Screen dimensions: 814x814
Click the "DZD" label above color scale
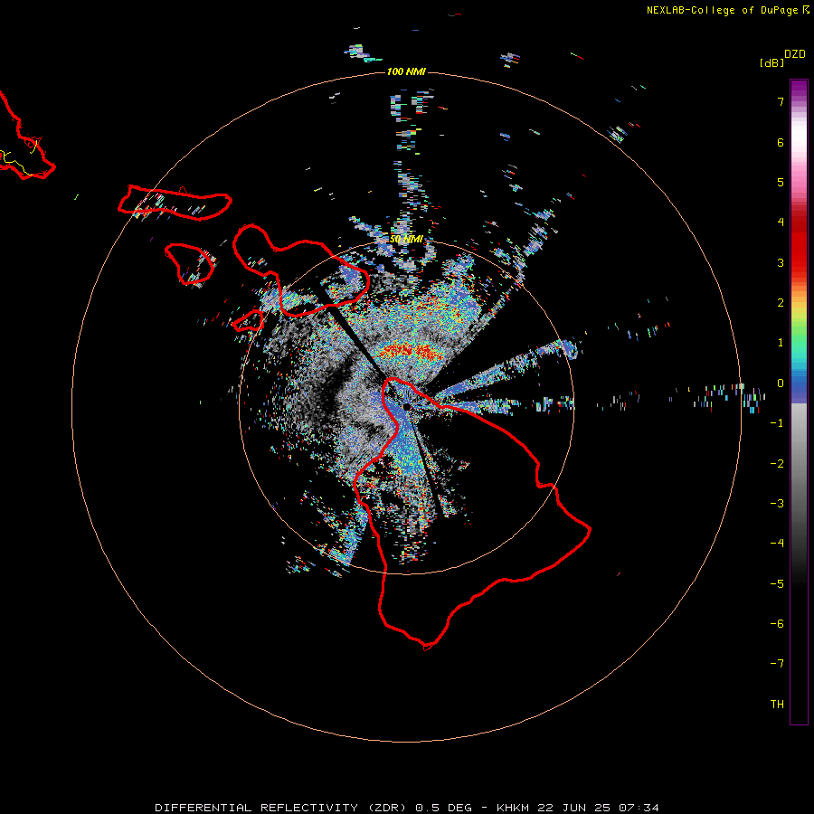pyautogui.click(x=795, y=54)
